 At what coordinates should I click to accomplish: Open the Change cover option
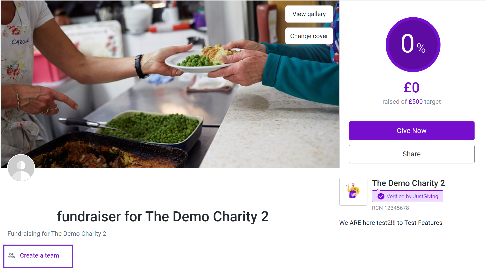309,36
